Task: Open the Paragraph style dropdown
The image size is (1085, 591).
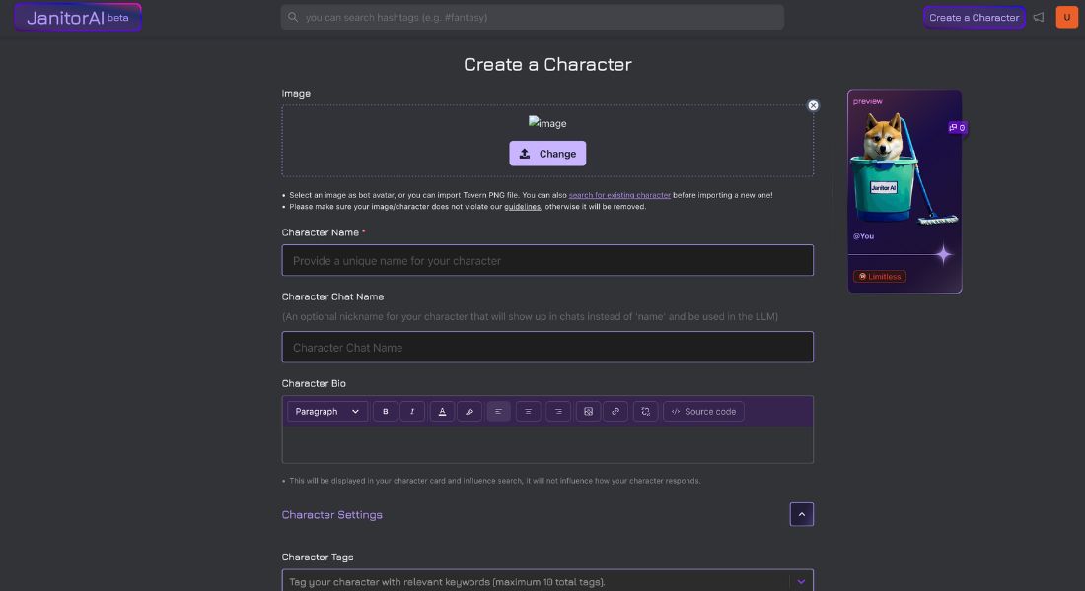Action: point(326,411)
